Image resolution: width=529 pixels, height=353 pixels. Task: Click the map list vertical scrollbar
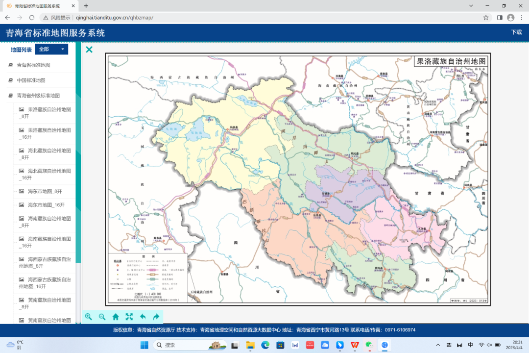pos(78,152)
